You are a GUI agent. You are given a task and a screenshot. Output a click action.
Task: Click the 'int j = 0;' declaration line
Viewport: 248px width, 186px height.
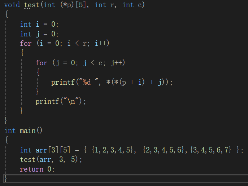pos(39,34)
